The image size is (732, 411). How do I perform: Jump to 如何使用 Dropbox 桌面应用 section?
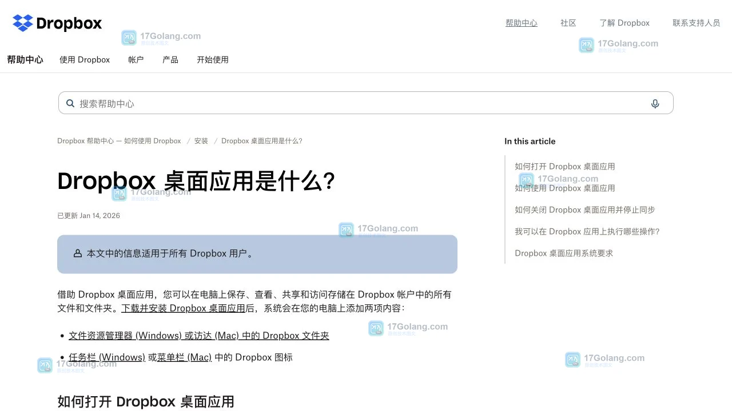point(565,188)
